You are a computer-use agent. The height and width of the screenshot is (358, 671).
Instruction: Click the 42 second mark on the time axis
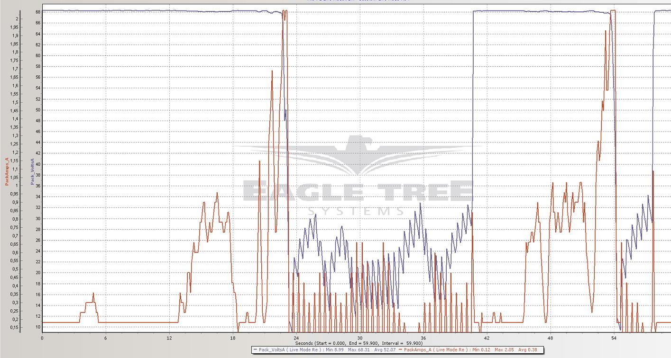[487, 338]
